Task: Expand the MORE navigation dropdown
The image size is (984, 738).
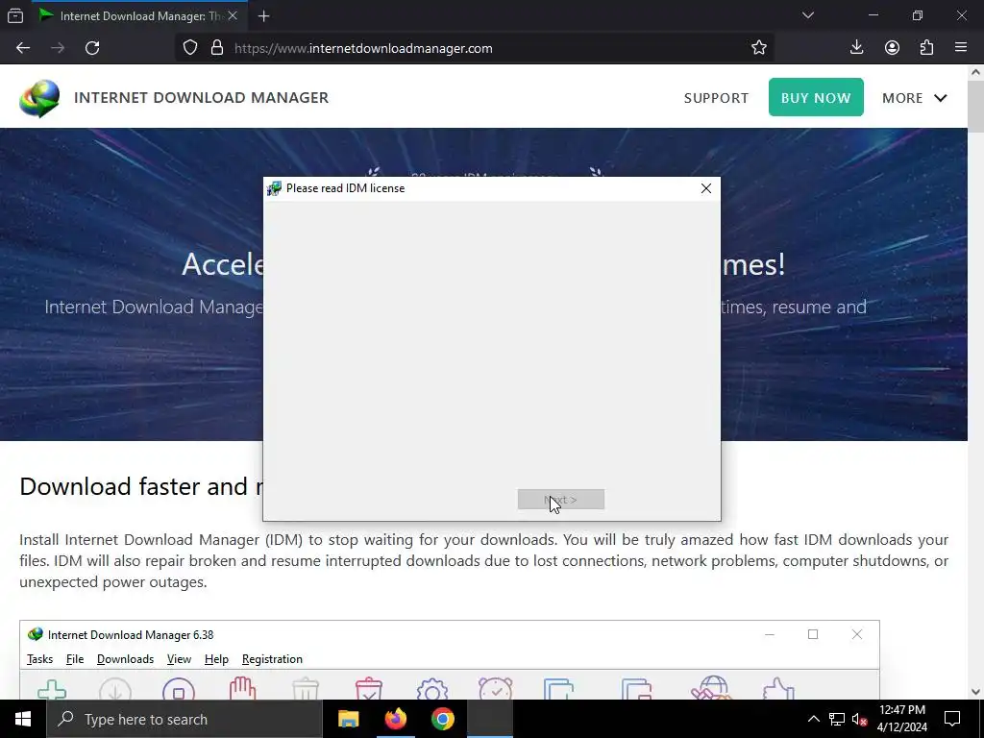Action: pos(915,98)
